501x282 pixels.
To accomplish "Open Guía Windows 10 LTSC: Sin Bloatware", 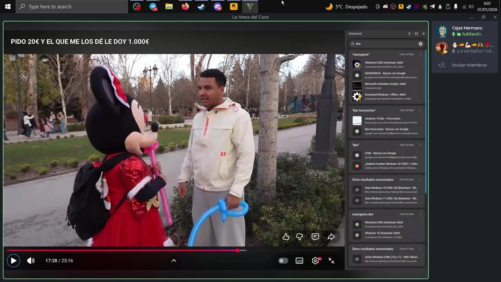I will 387,190.
